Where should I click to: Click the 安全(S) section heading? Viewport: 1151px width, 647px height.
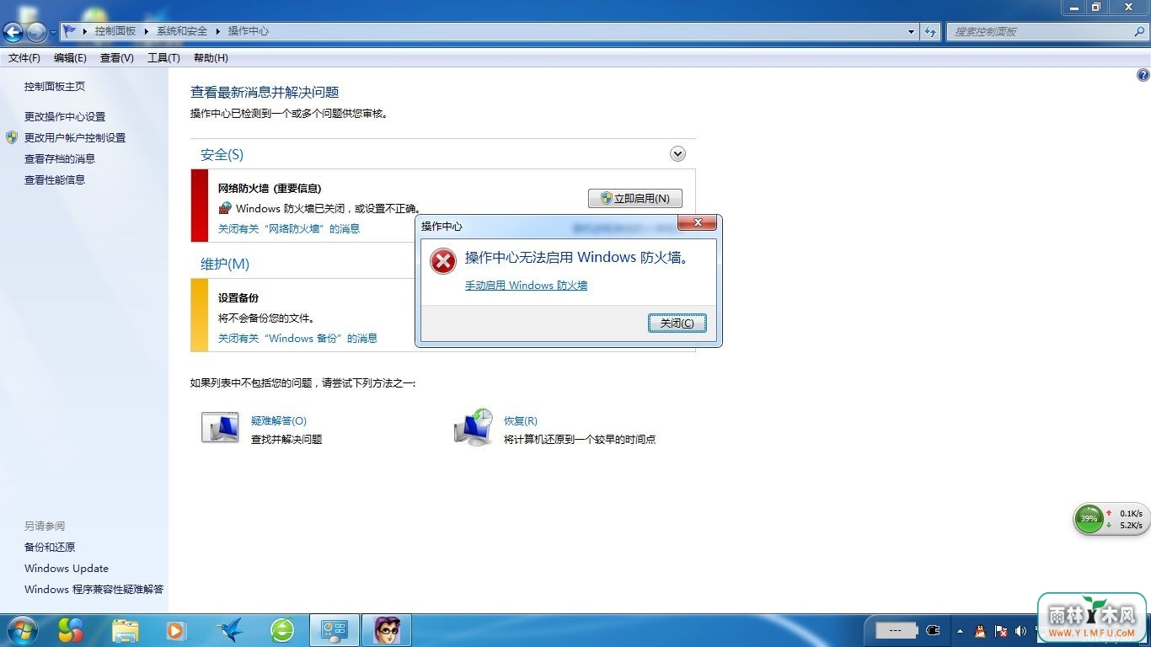[222, 154]
